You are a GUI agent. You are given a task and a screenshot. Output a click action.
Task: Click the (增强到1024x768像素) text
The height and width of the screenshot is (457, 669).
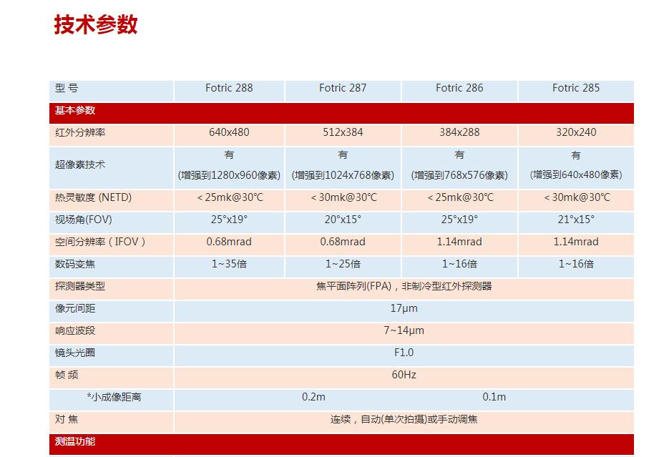(x=343, y=175)
